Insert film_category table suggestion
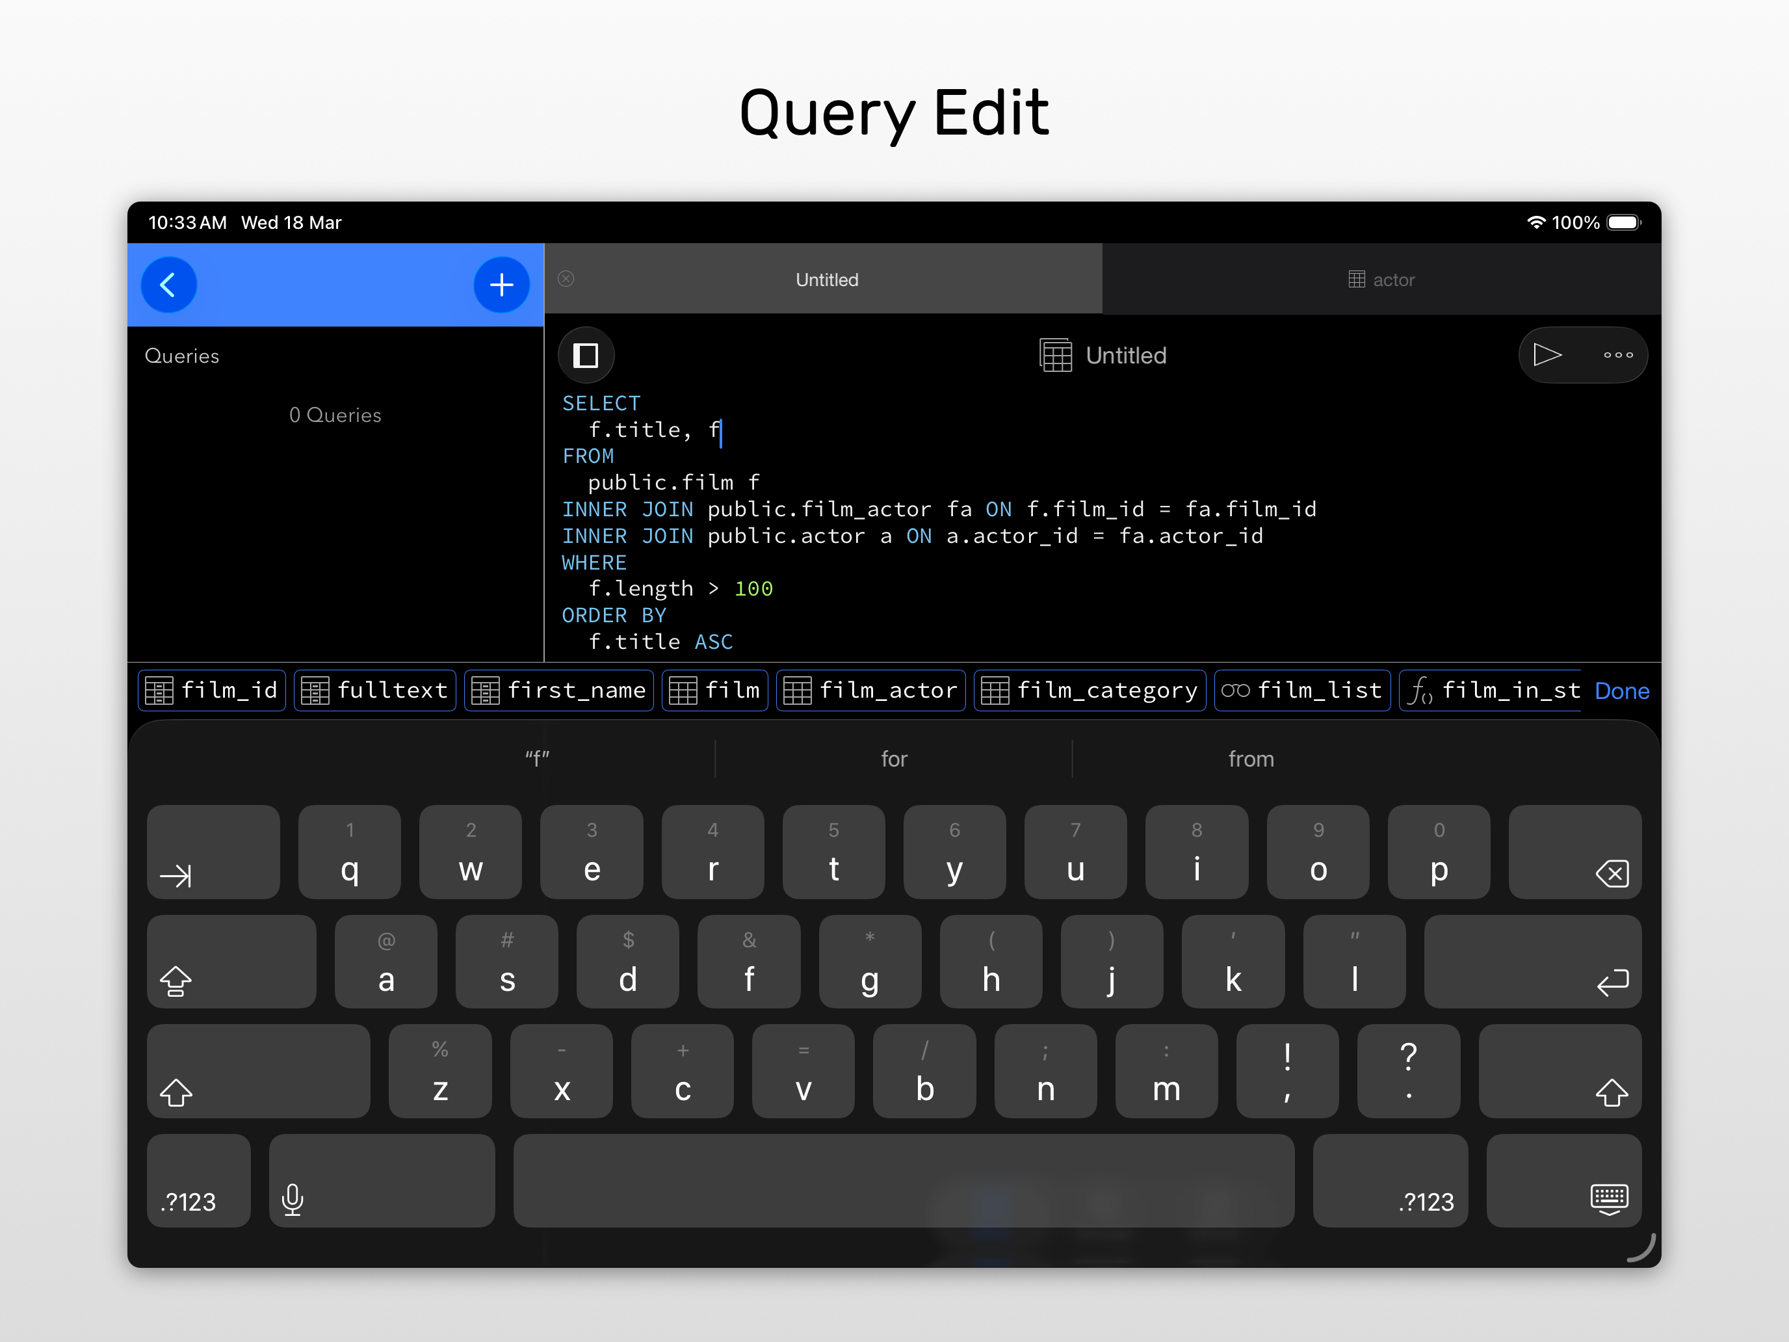The height and width of the screenshot is (1342, 1789). click(x=1090, y=691)
